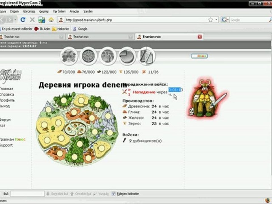Screen dimensions: 272x204
Task: Click the crossed swords attack icon
Action: 125,92
